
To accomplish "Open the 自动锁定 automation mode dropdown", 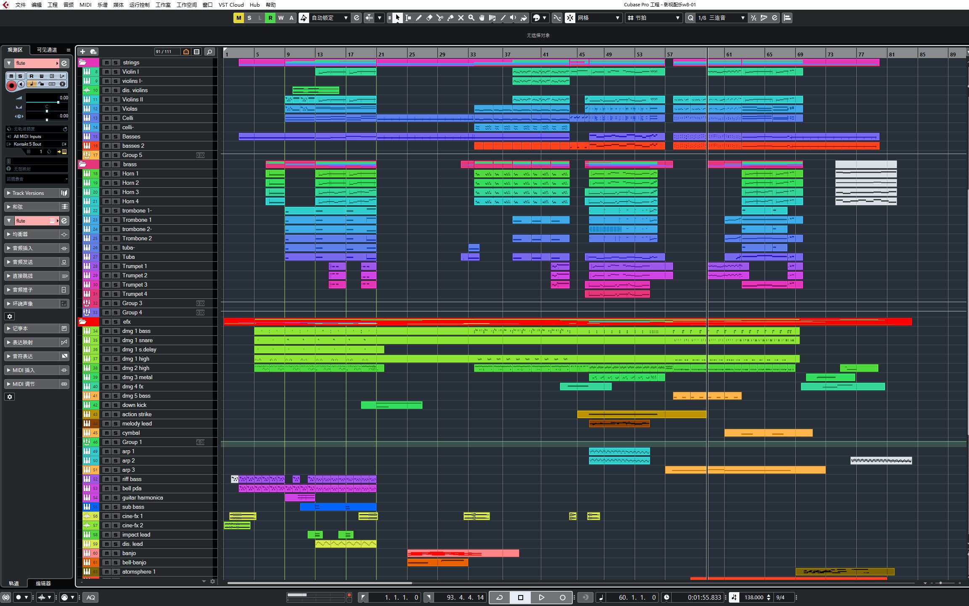I will point(329,18).
